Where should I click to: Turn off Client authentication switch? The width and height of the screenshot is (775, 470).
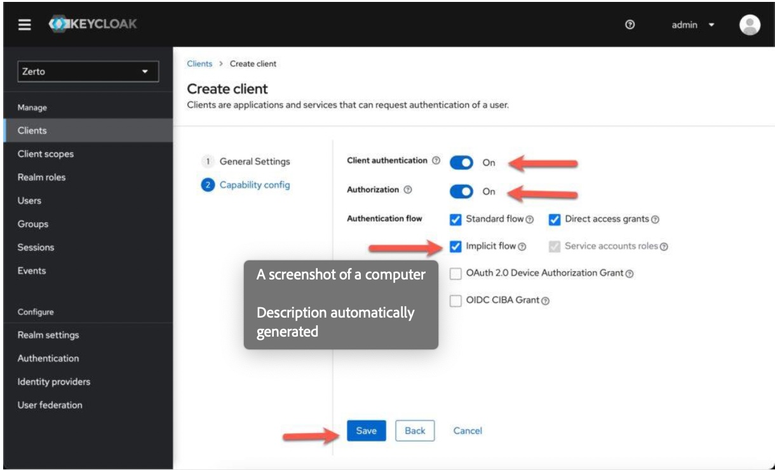point(461,163)
